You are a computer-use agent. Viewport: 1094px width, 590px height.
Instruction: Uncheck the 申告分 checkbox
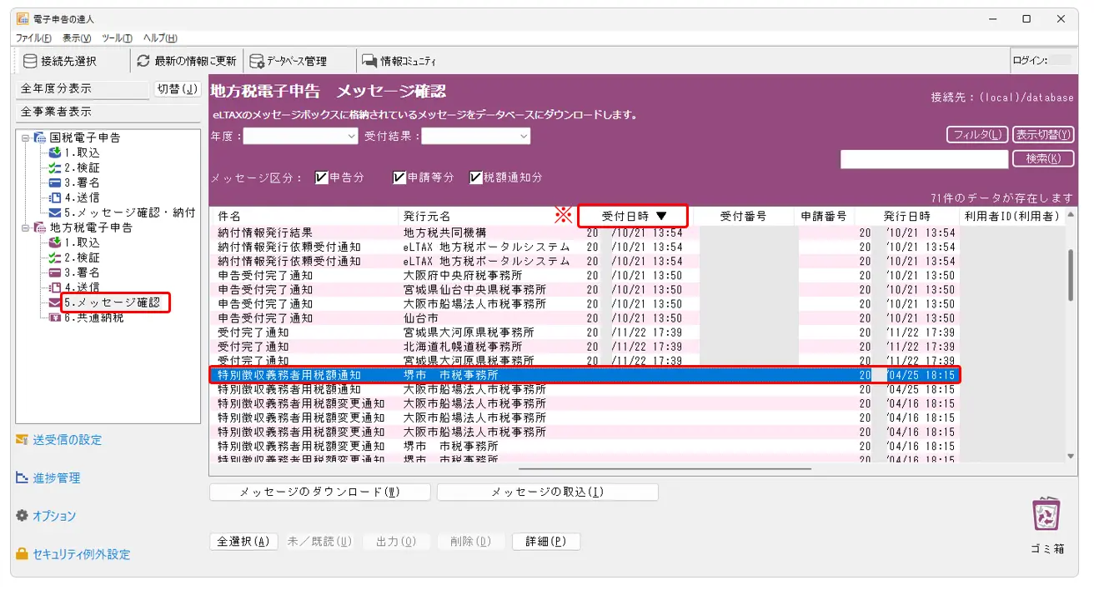321,177
